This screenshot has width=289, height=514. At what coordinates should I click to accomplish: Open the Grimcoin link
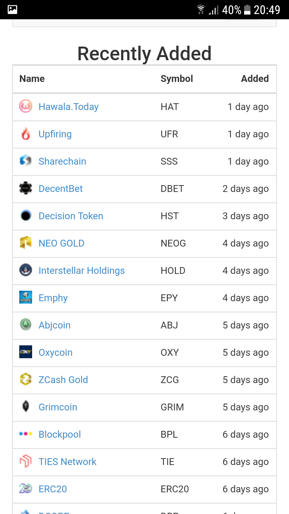(x=58, y=407)
